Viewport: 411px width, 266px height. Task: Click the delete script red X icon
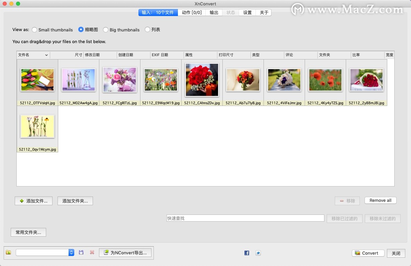coord(92,253)
